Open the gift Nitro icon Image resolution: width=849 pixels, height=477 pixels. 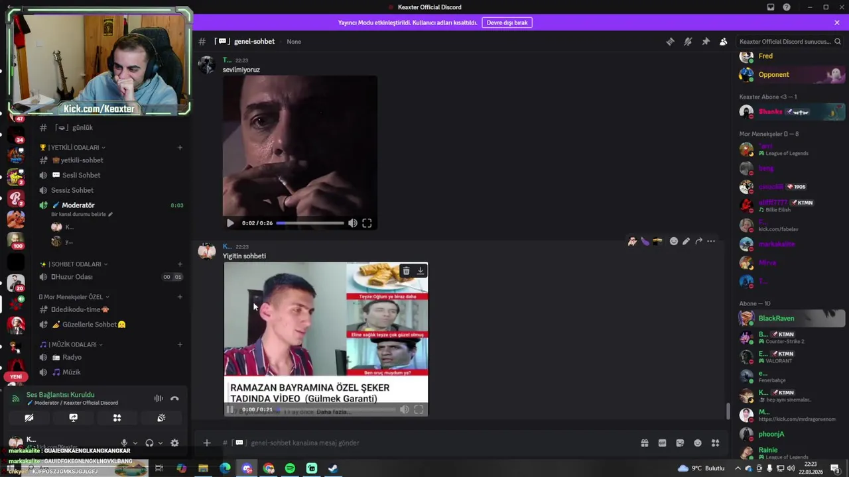point(644,443)
